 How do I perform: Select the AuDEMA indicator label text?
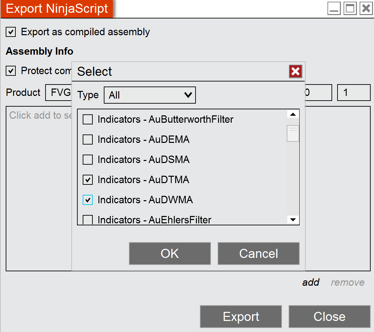pyautogui.click(x=144, y=140)
